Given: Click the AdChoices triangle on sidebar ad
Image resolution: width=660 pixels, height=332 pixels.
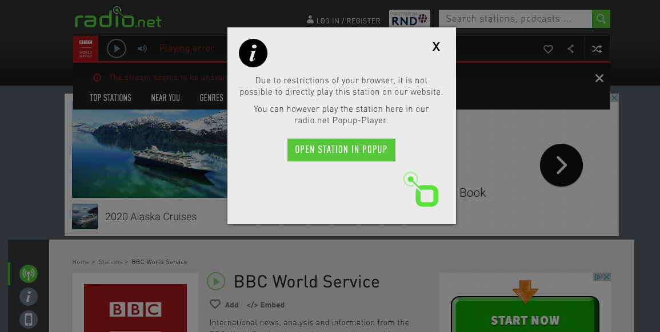Looking at the screenshot, I should [598, 277].
